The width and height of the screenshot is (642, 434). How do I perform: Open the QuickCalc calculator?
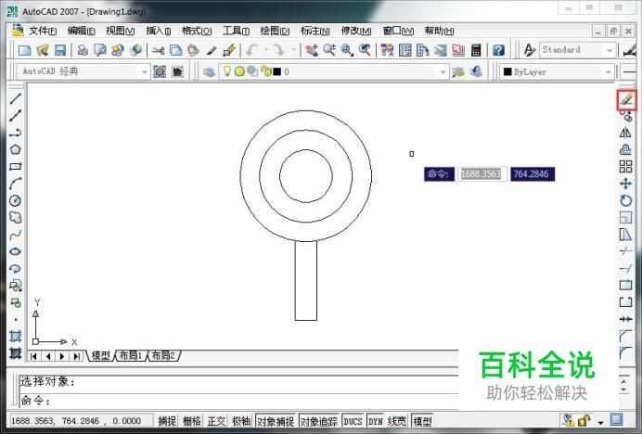point(476,50)
